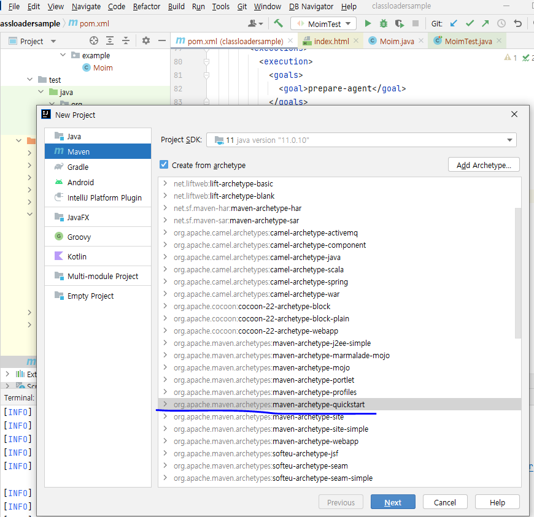Close the pom.xml editor tab
This screenshot has height=517, width=534.
tap(290, 41)
